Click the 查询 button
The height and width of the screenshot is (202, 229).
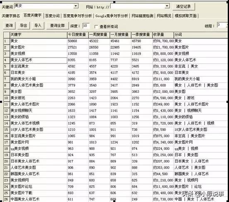[x=9, y=26]
